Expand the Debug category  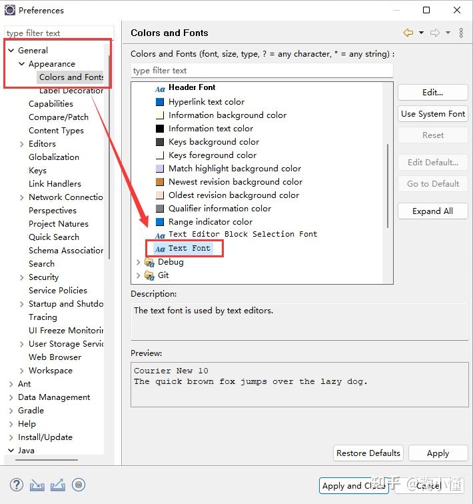pos(139,262)
